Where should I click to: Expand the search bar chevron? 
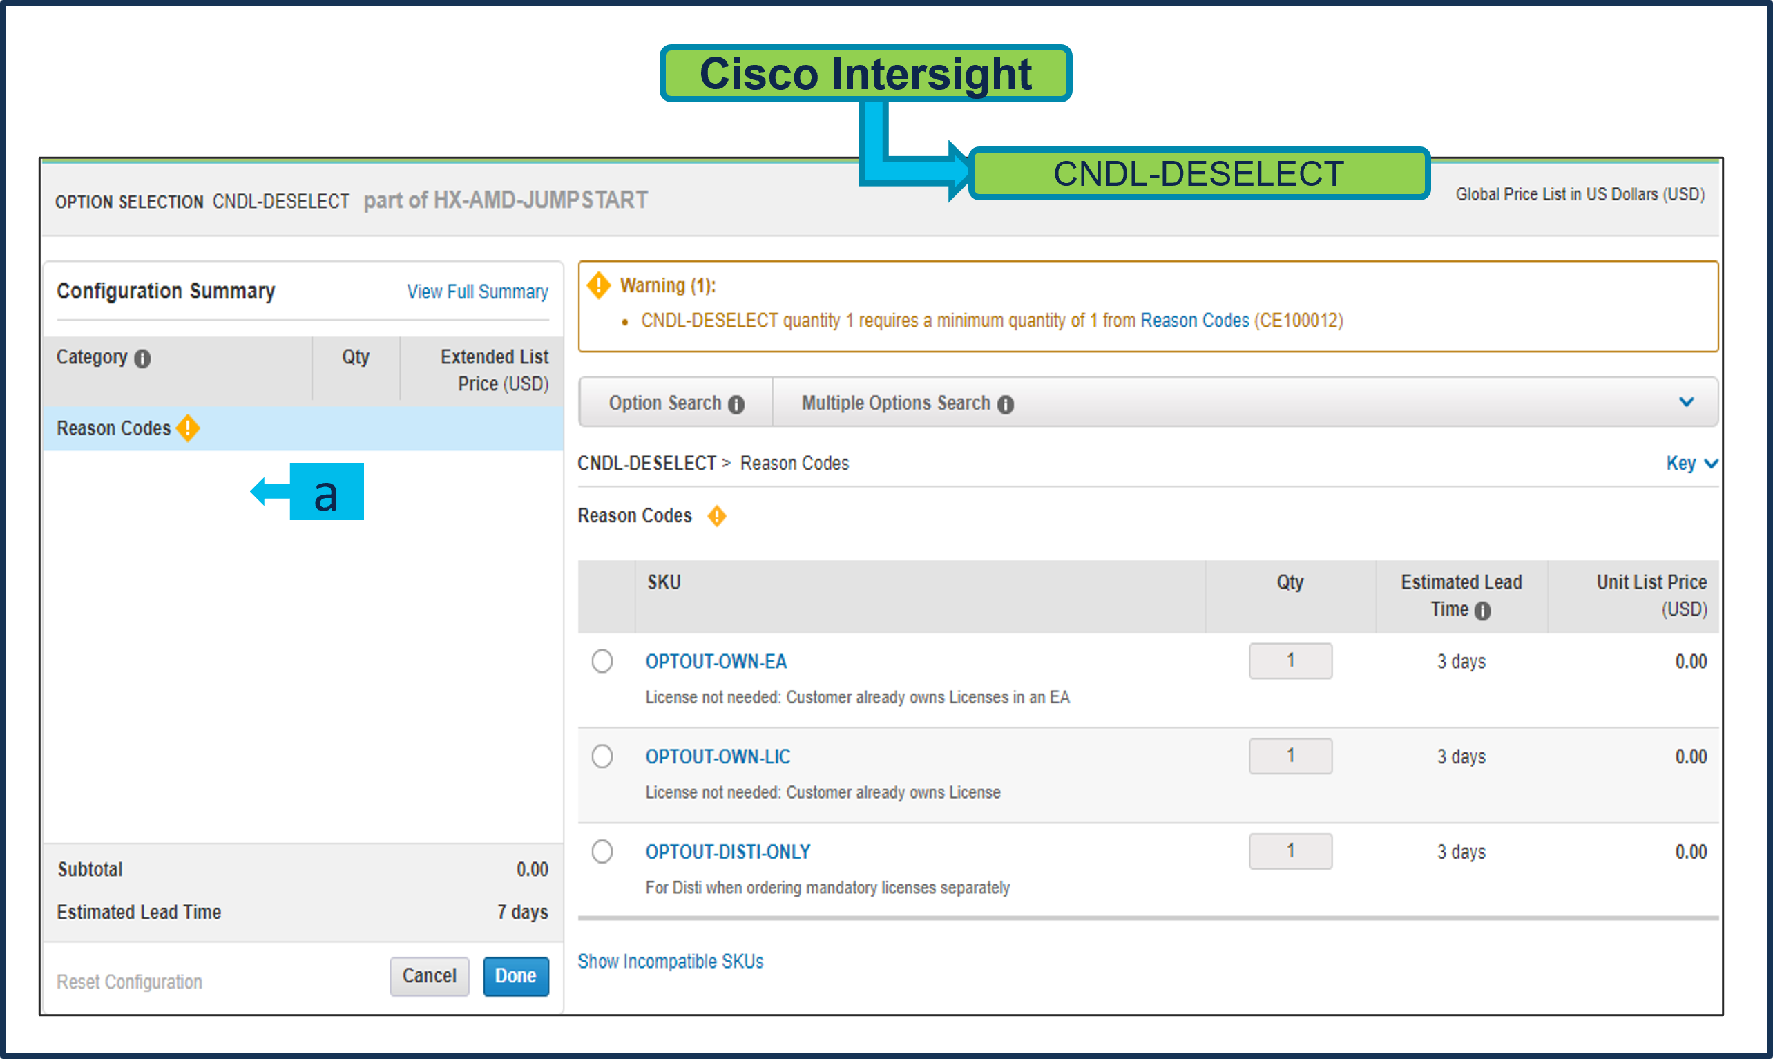click(x=1687, y=402)
